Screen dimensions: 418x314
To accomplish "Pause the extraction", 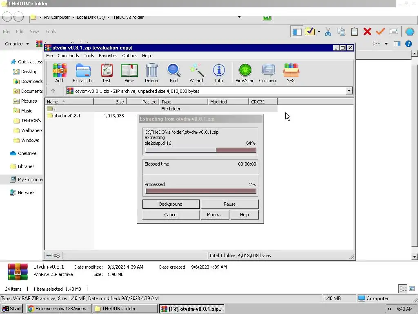I will (230, 204).
